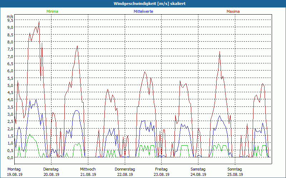The image size is (286, 178).
Task: Click the 0,5 y-axis value
Action: click(x=10, y=150)
